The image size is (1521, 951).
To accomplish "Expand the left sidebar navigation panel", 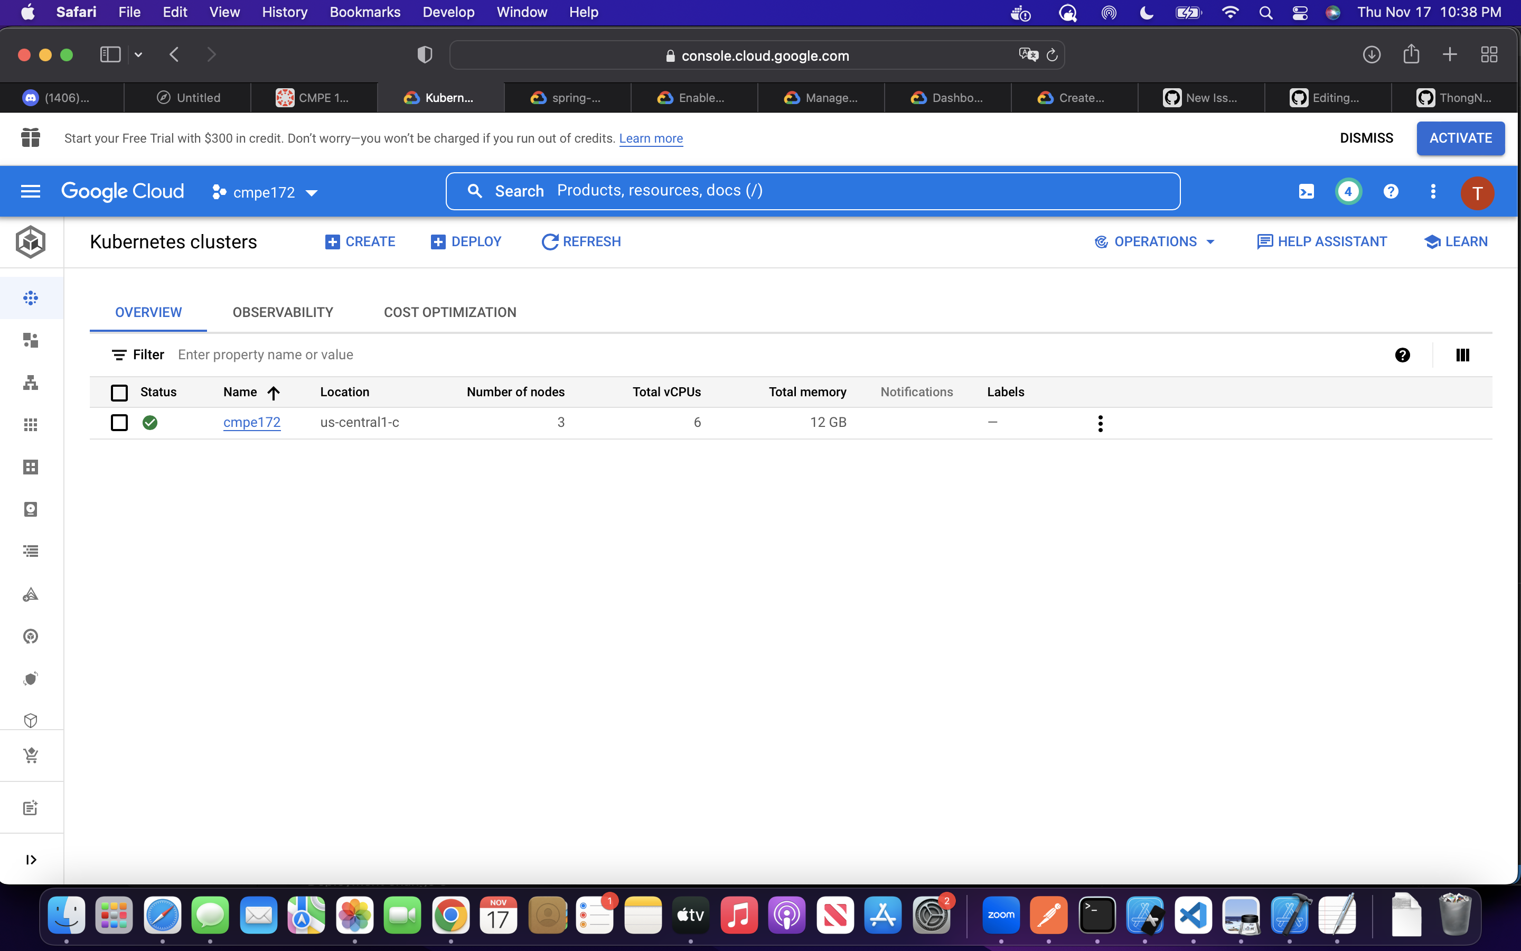I will [30, 859].
